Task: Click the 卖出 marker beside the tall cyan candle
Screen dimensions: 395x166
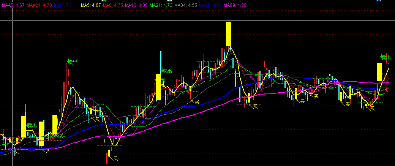Action: point(167,71)
